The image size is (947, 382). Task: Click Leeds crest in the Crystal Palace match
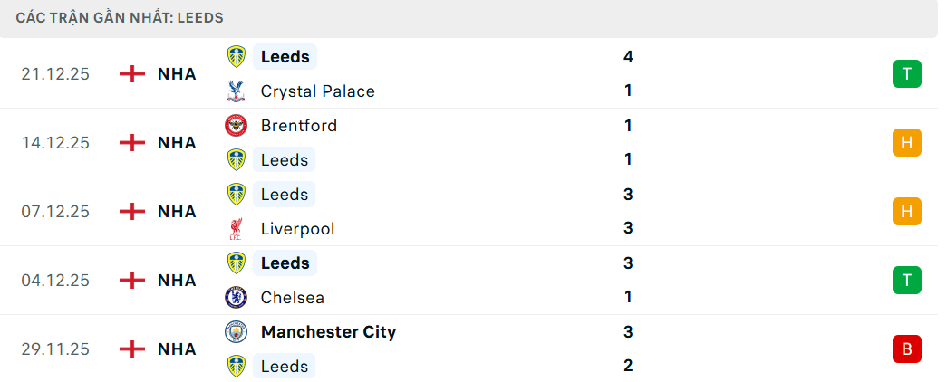(x=237, y=56)
